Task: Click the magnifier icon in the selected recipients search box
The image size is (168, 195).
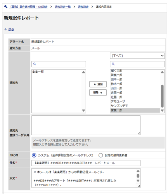Action: click(35, 64)
